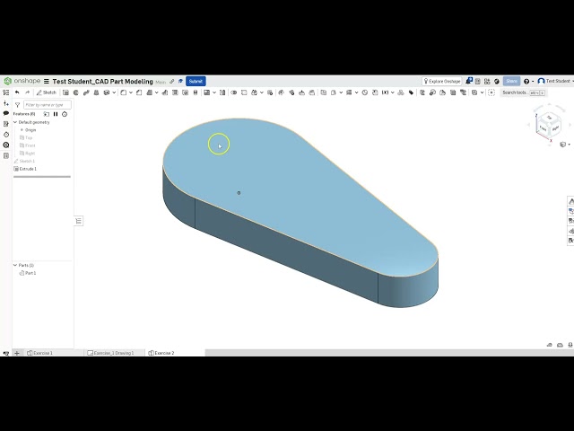Screen dimensions: 574x431
Task: Click the Variable (x) tool icon
Action: click(x=385, y=92)
